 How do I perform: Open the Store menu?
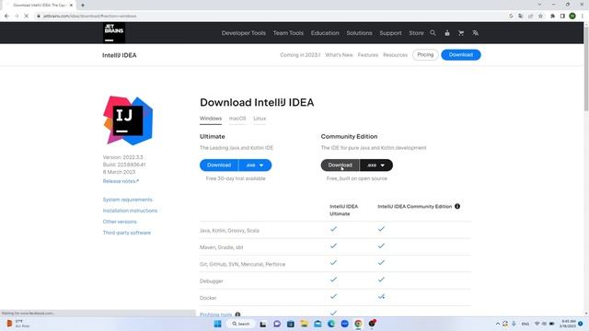click(416, 33)
